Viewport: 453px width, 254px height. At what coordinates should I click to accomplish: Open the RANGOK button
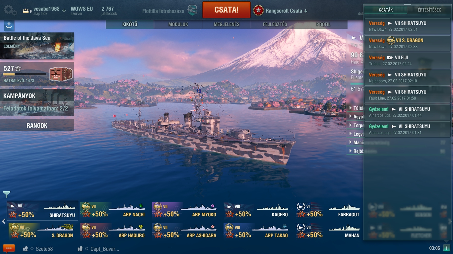pyautogui.click(x=37, y=126)
